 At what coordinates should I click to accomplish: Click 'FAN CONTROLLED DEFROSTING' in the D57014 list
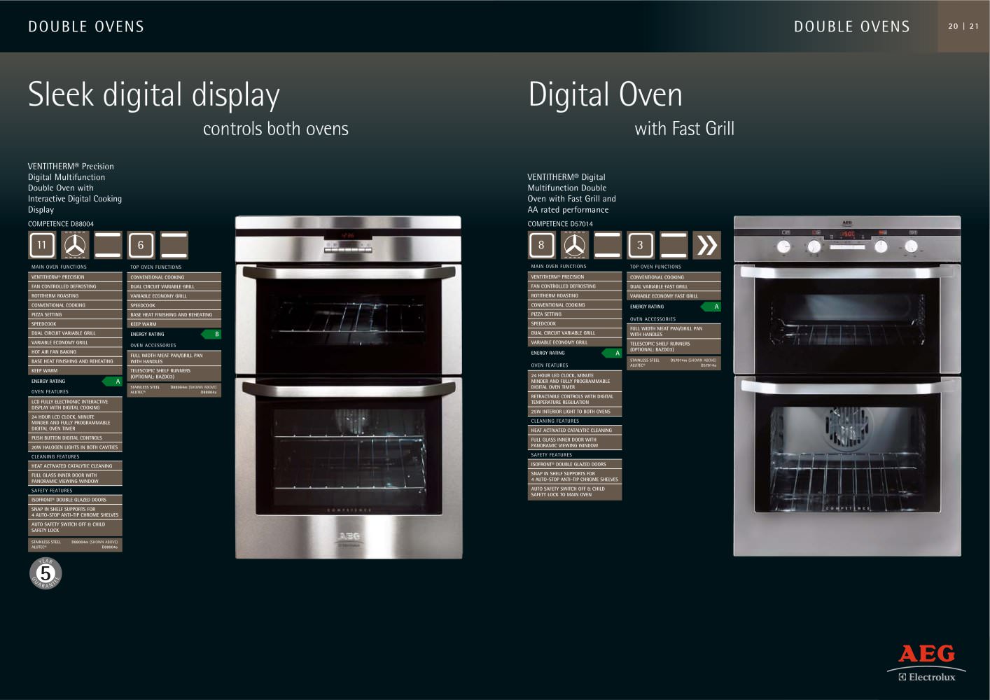[575, 286]
